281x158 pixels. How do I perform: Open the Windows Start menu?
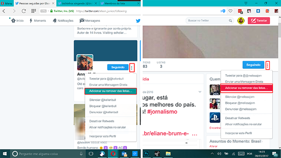5,154
